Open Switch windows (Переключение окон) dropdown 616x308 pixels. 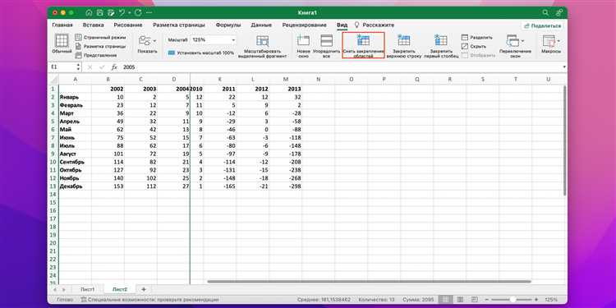[515, 45]
